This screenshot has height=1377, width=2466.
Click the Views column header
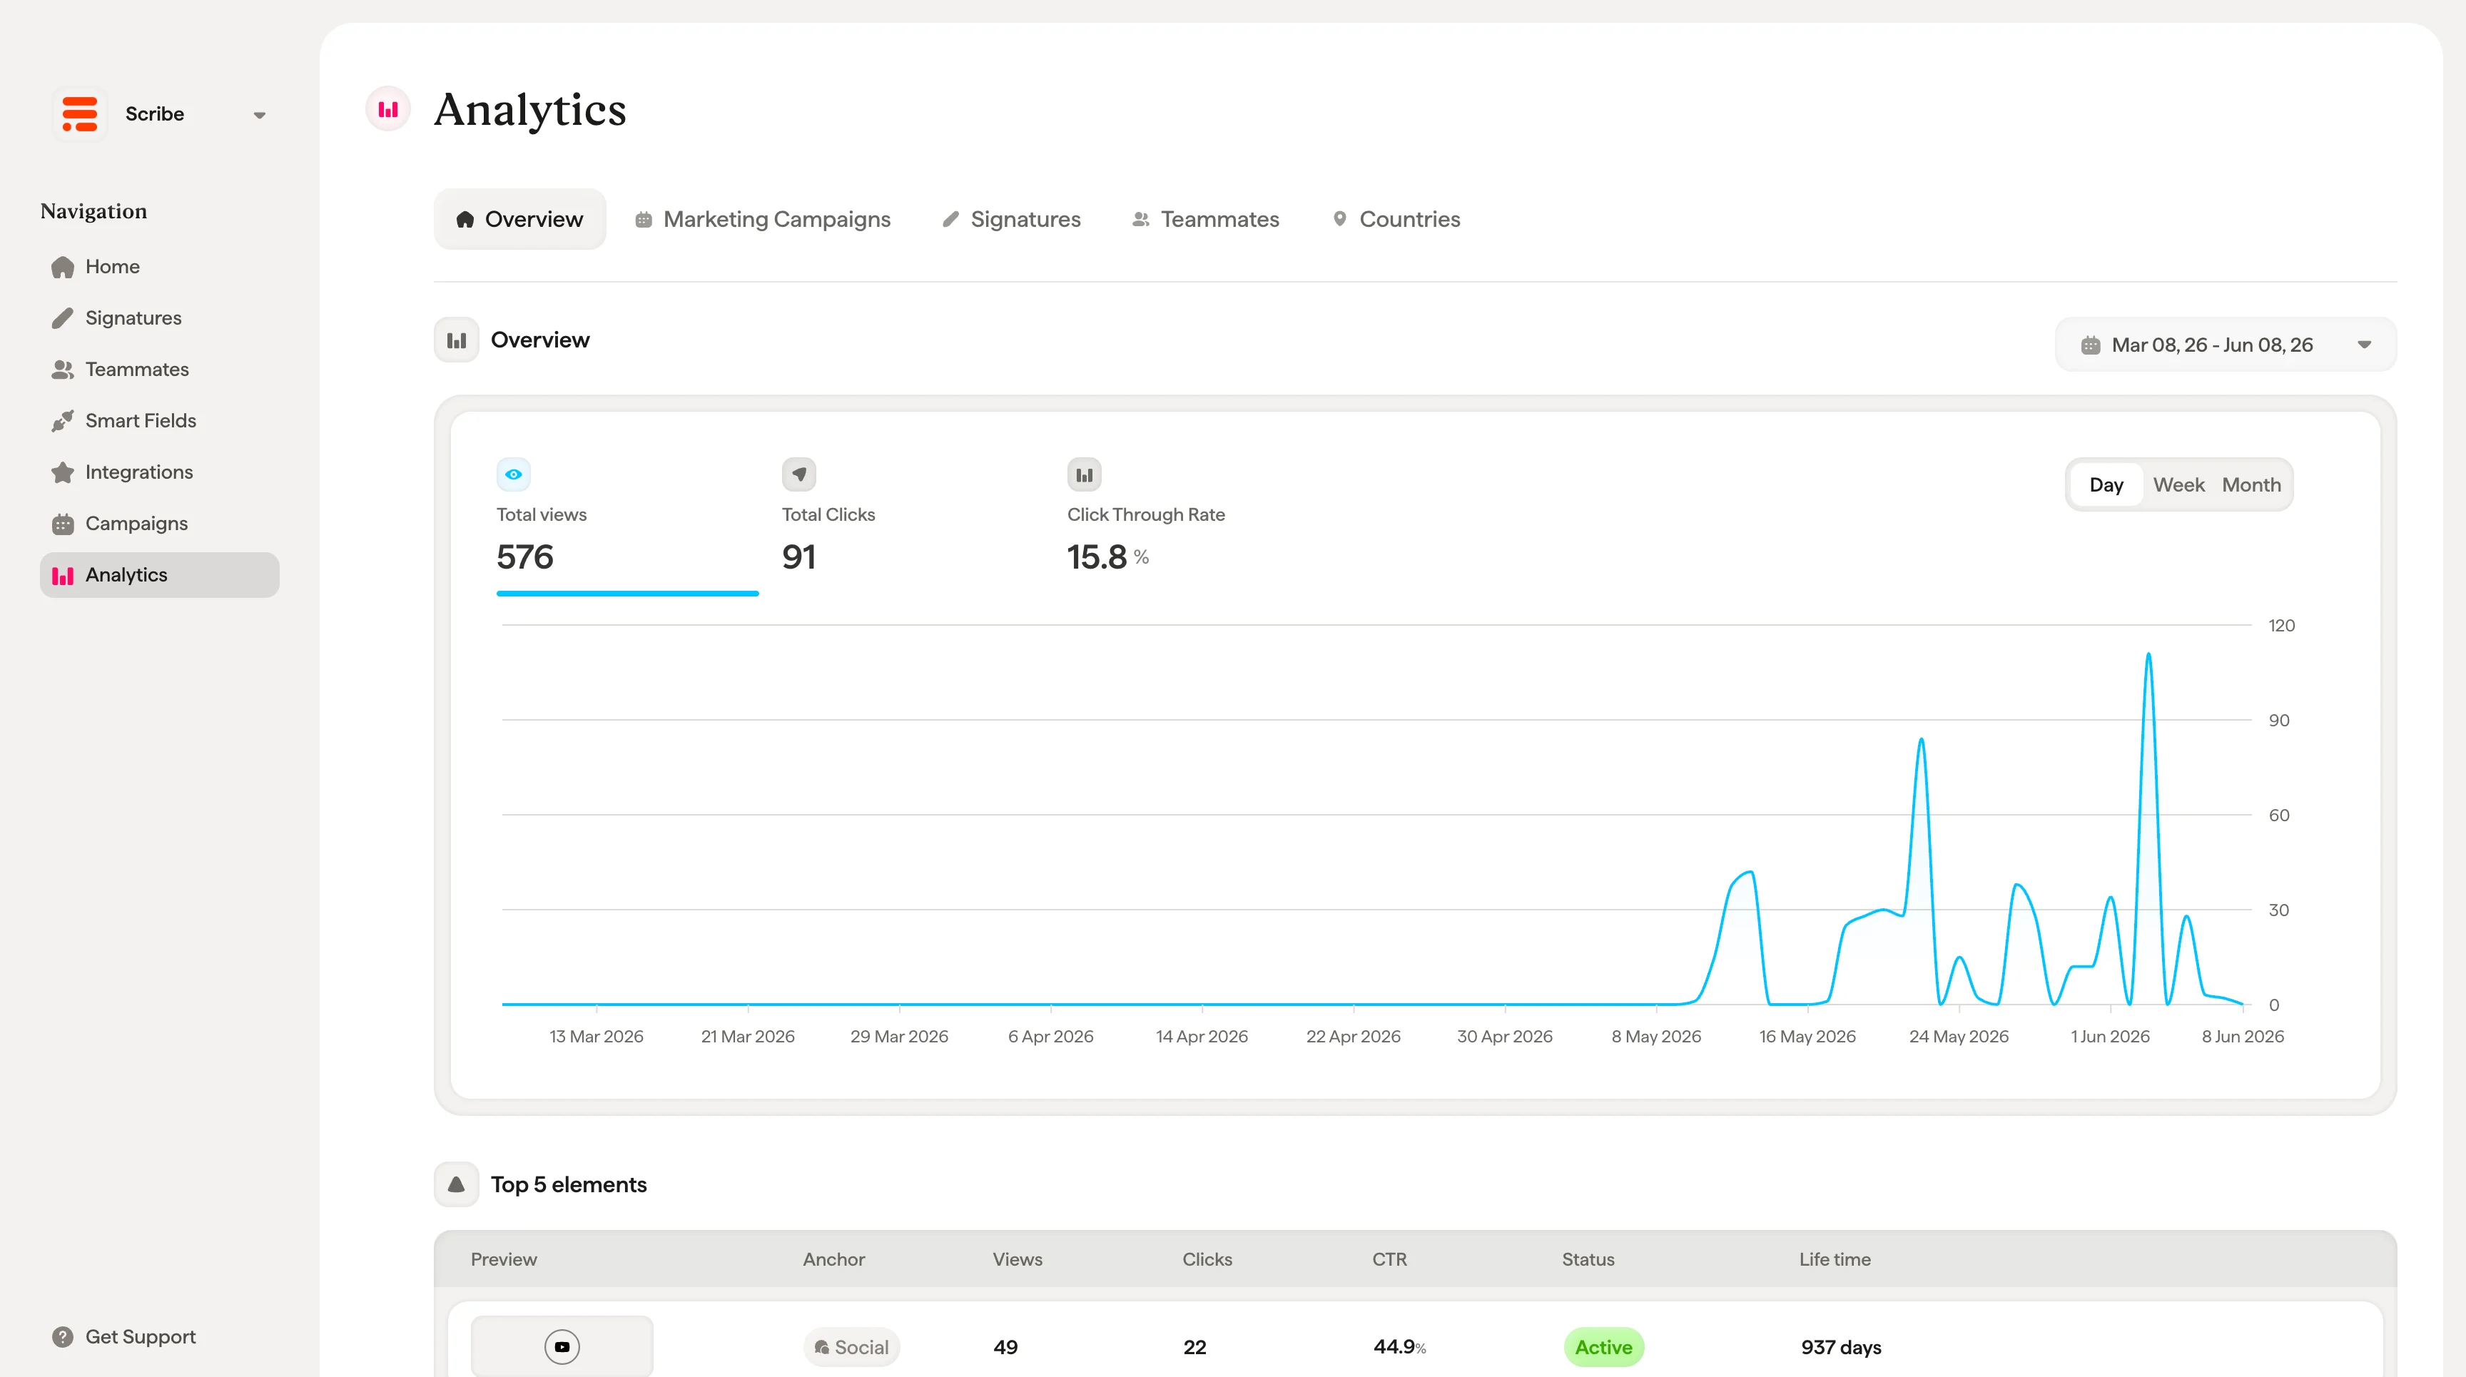pyautogui.click(x=1018, y=1259)
